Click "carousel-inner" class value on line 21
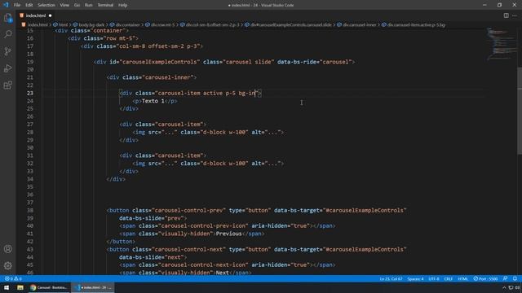Viewport: 522px width, 293px height. click(168, 77)
